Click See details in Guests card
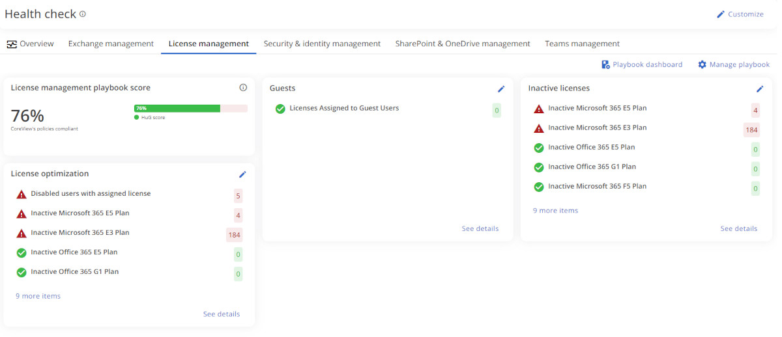 (x=480, y=228)
